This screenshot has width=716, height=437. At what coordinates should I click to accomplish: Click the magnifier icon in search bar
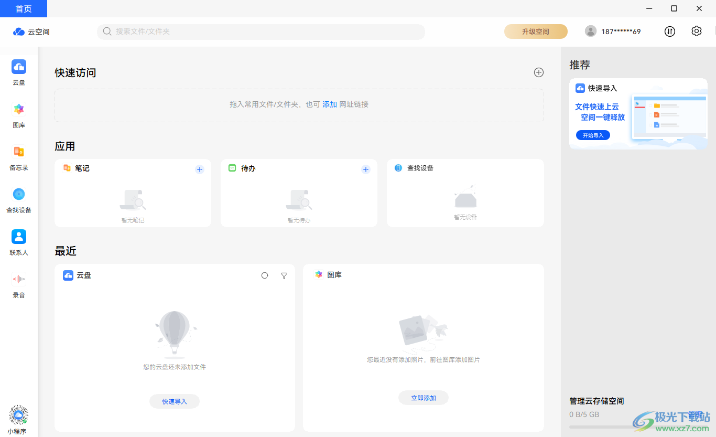point(107,31)
